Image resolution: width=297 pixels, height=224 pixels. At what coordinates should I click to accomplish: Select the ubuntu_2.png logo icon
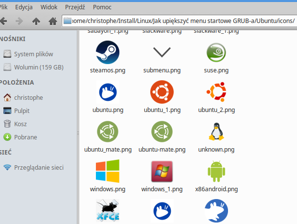click(x=216, y=92)
